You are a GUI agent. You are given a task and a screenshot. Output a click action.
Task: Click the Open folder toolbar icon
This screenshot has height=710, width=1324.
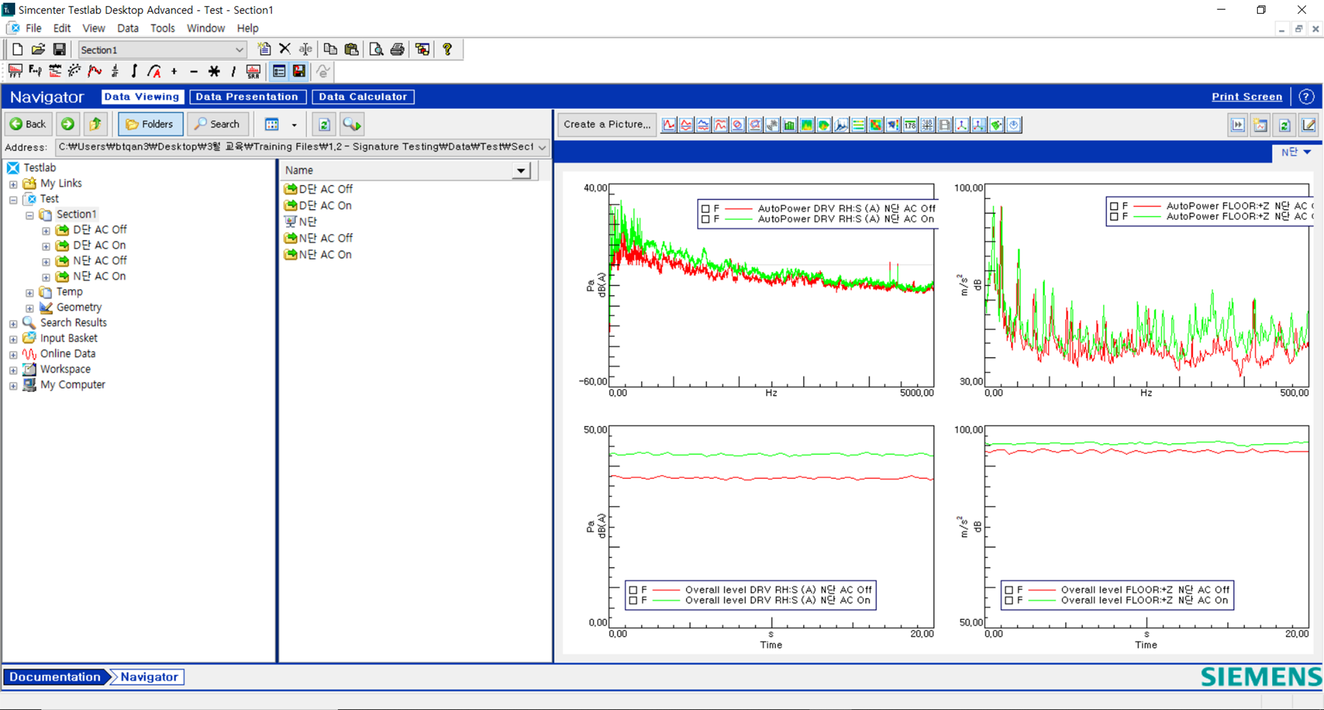click(x=38, y=49)
